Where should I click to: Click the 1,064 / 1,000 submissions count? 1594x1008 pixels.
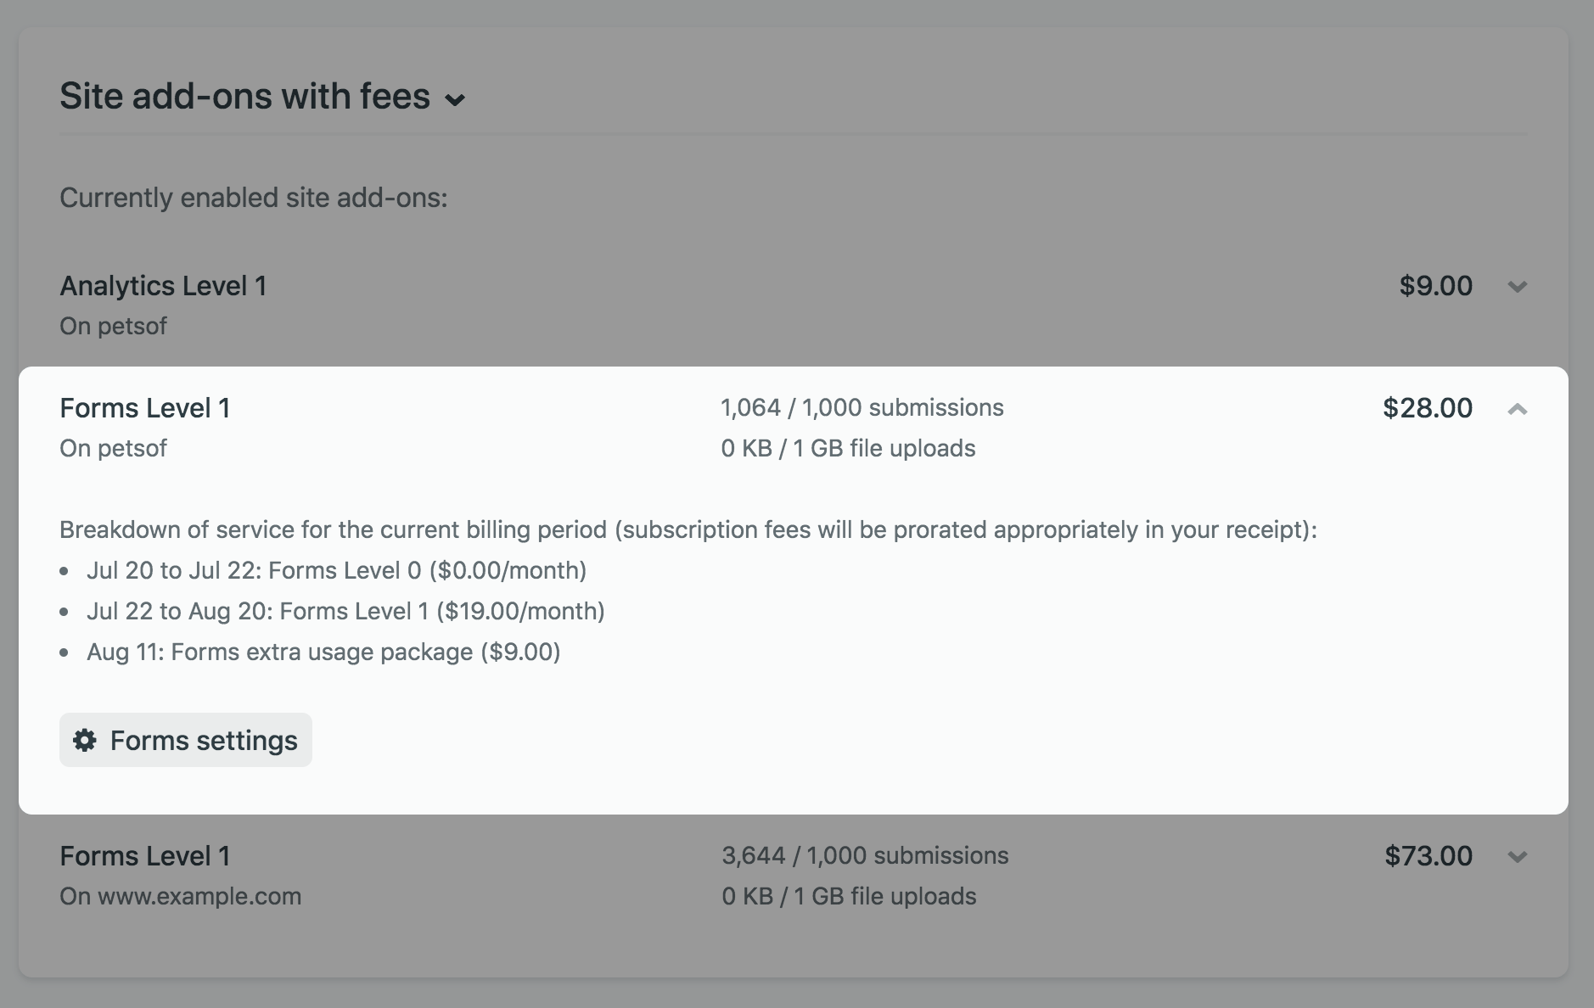(862, 408)
